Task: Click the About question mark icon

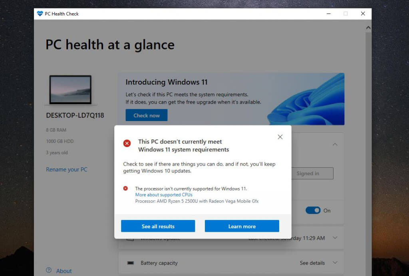Action: coord(49,270)
